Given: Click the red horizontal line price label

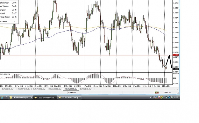Looking at the screenshot, I should 176,55.
